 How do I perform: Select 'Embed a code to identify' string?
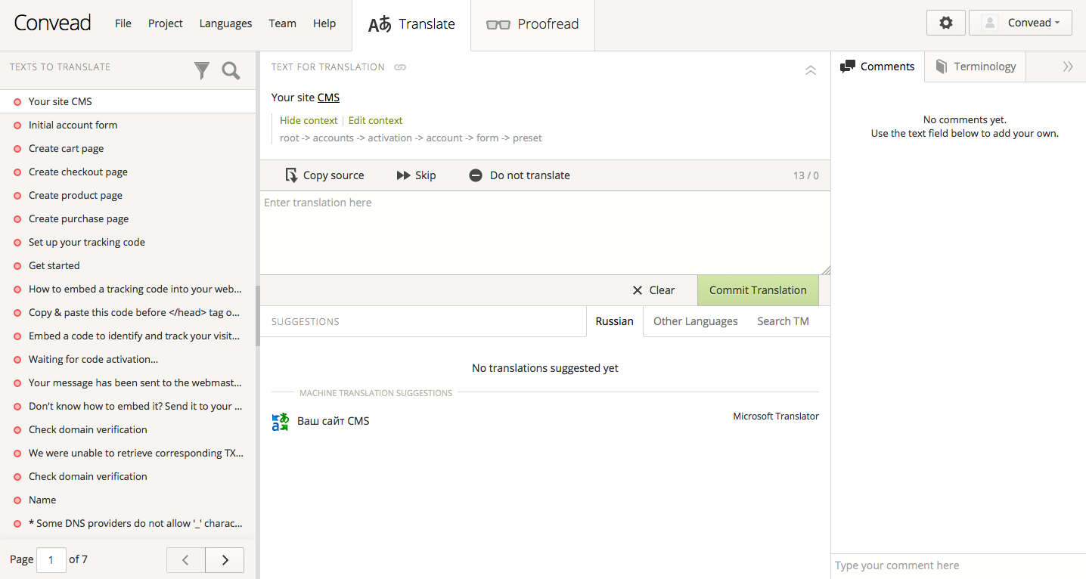(x=128, y=336)
